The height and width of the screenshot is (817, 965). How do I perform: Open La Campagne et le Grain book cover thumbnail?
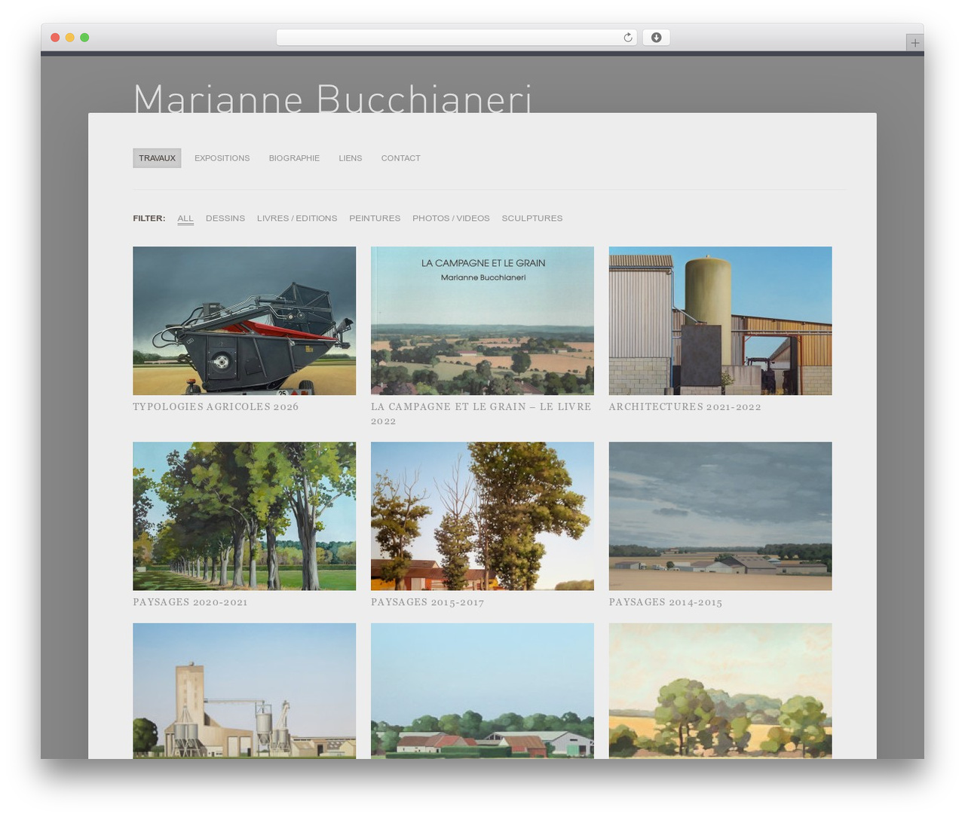[482, 320]
